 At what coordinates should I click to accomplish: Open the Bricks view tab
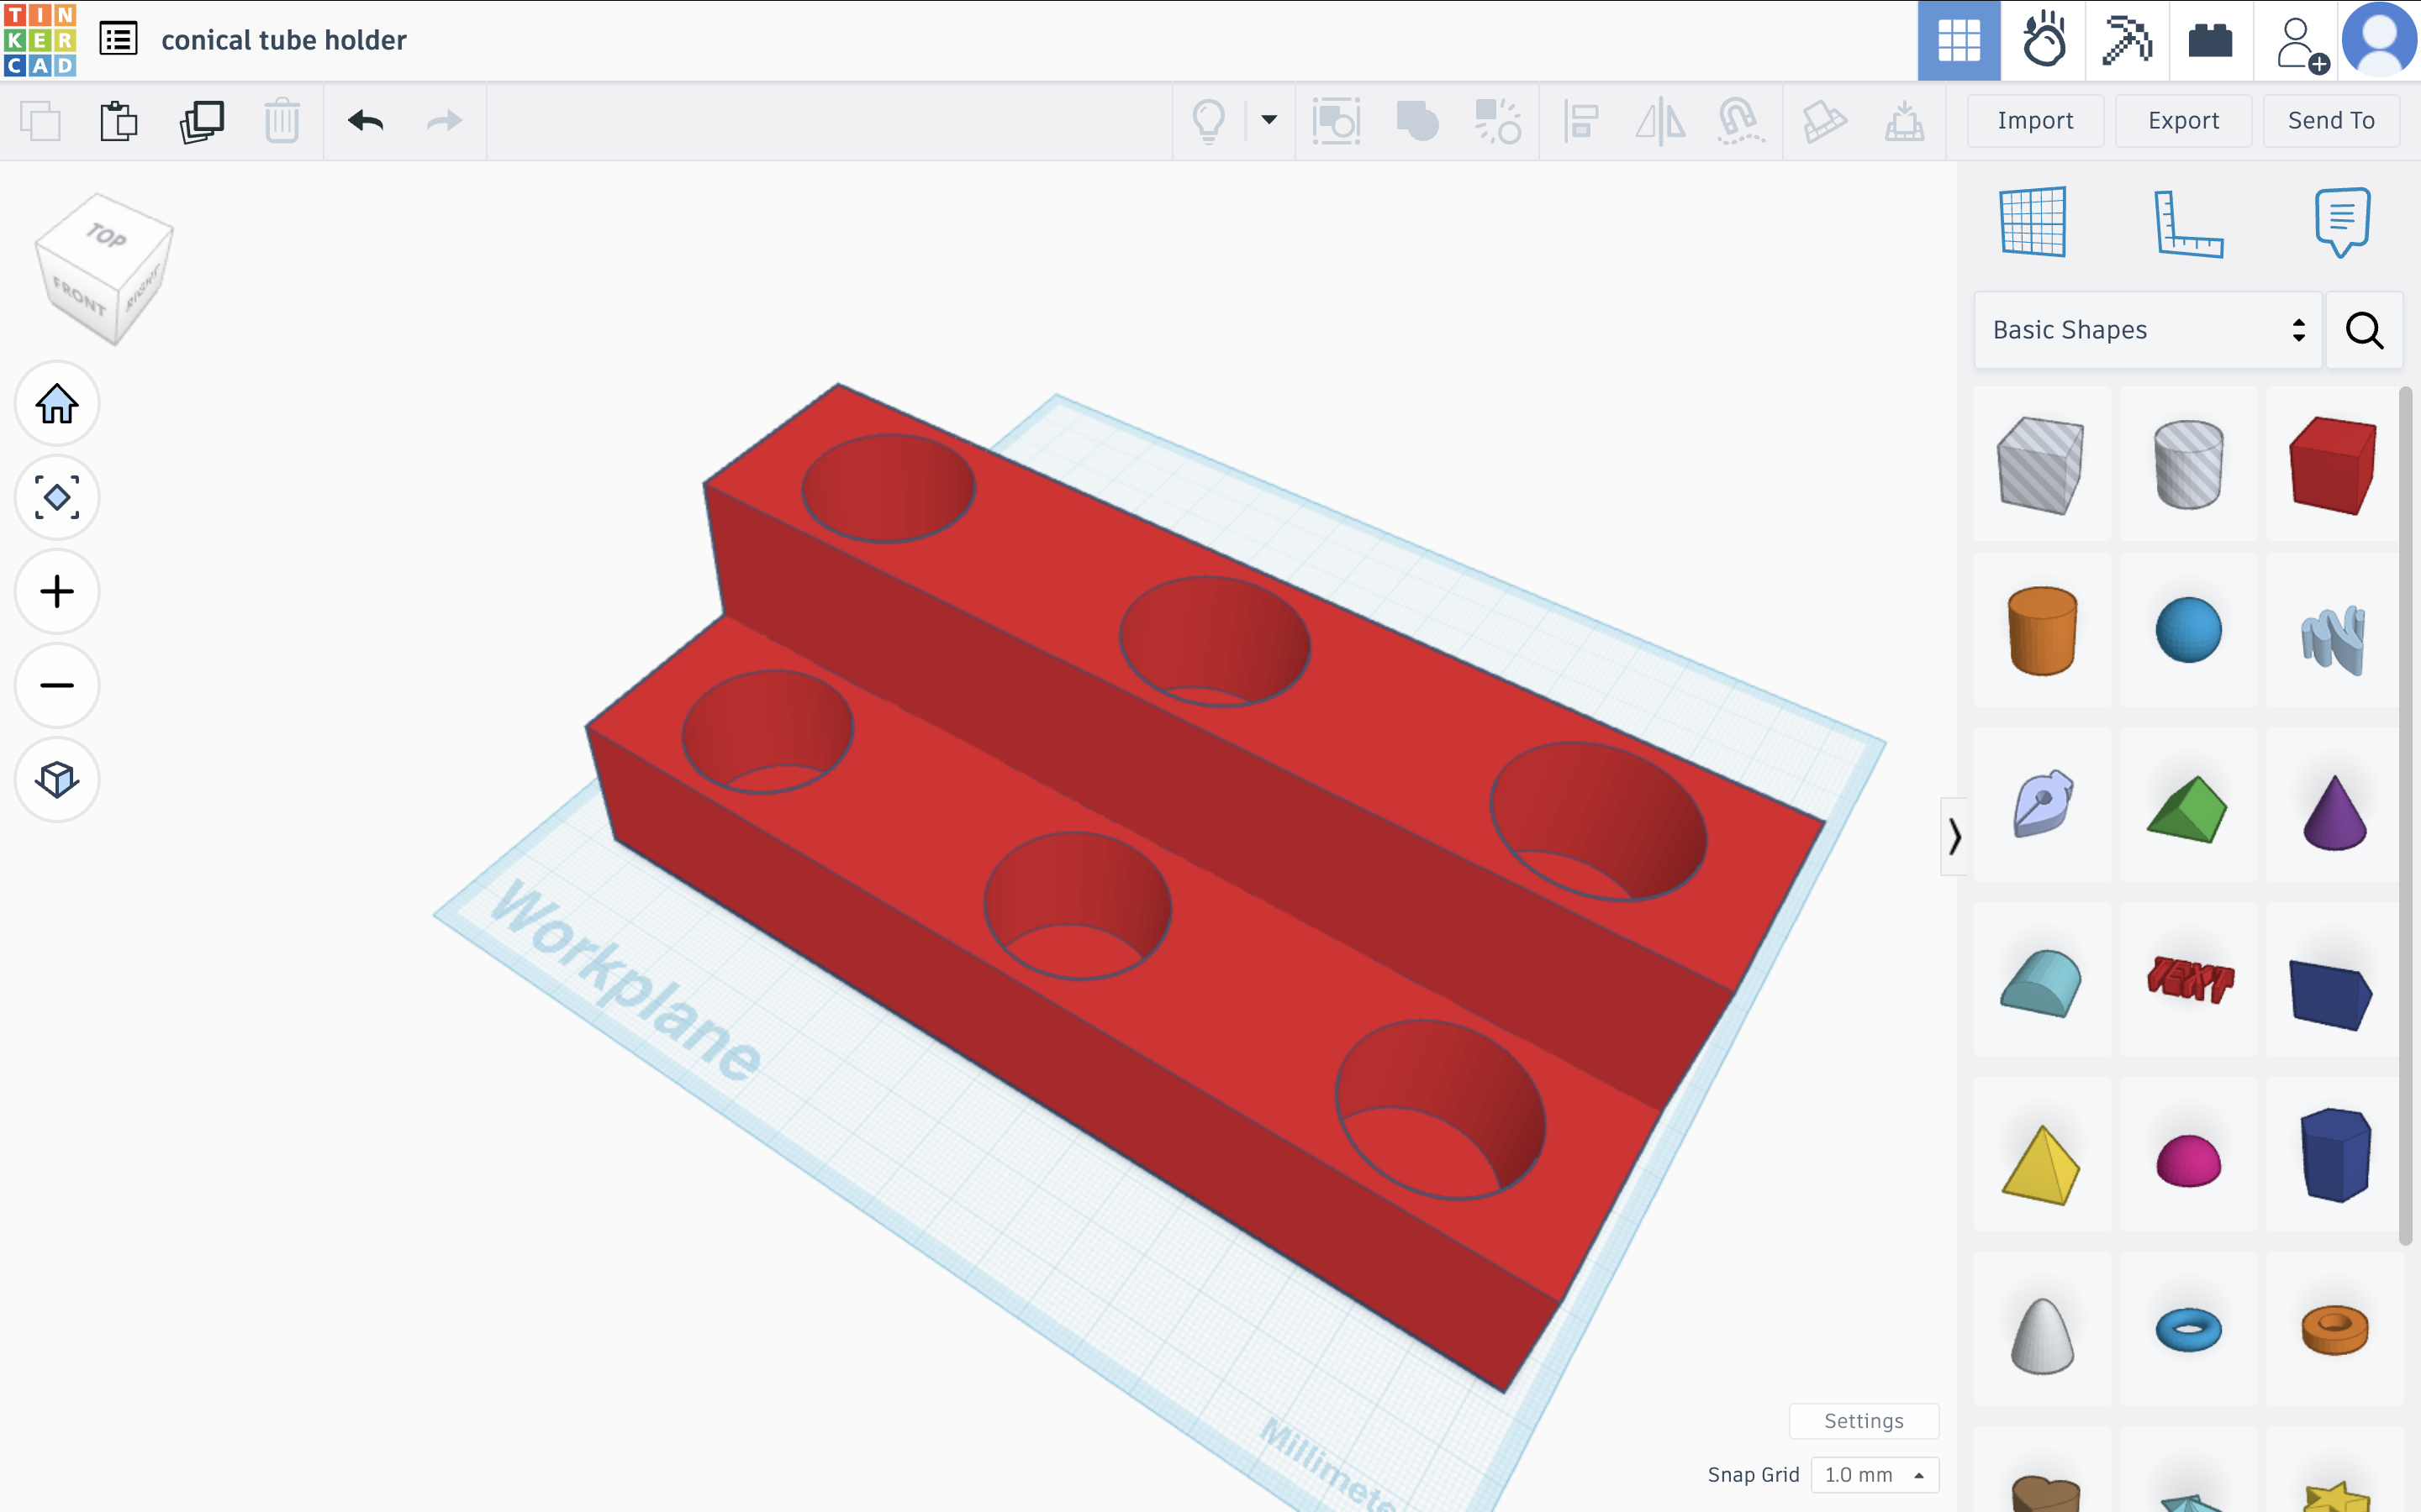pyautogui.click(x=2209, y=40)
